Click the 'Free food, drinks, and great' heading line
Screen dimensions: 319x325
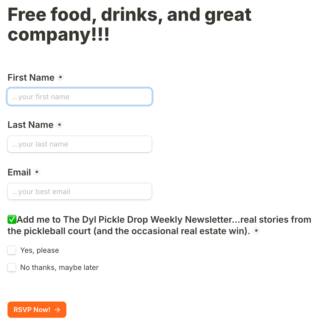pyautogui.click(x=129, y=15)
